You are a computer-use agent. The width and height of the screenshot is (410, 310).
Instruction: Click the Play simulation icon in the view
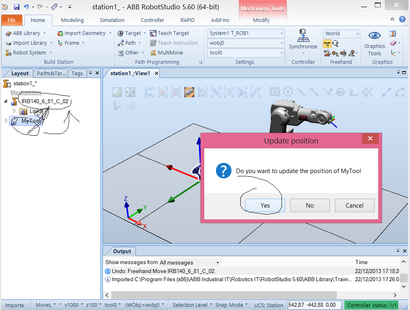117,106
